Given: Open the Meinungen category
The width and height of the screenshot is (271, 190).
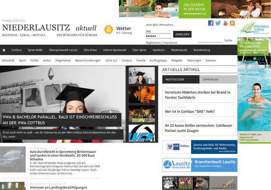Looking at the screenshot, I should [x=194, y=60].
